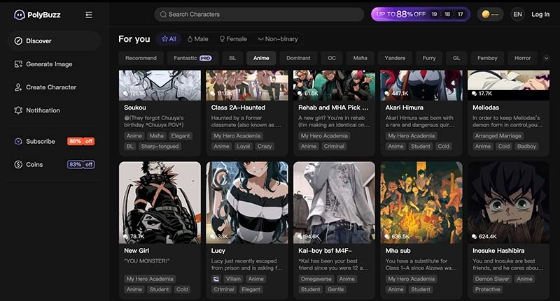Switch to the Recommend tab
This screenshot has height=301, width=560.
point(141,58)
